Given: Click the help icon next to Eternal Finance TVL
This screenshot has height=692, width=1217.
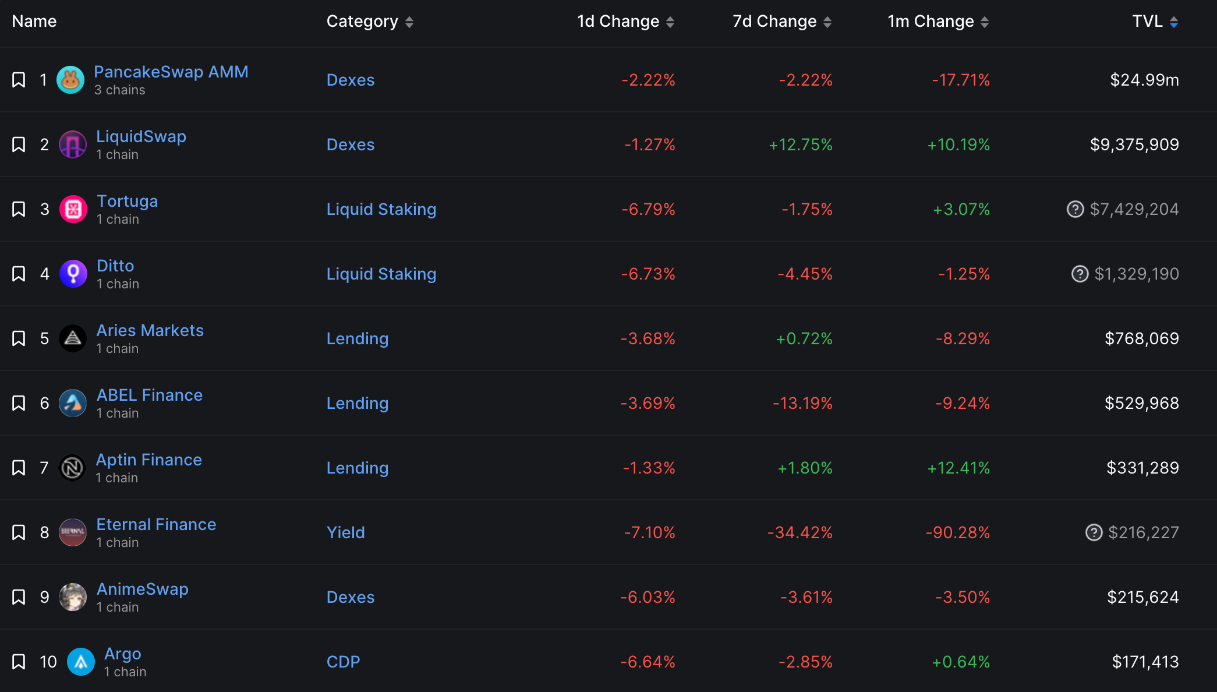Looking at the screenshot, I should click(x=1094, y=532).
